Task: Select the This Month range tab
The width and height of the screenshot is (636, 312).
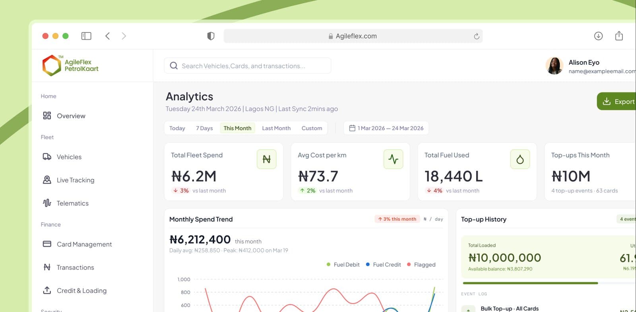Action: pyautogui.click(x=237, y=128)
